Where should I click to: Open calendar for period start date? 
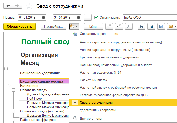[44, 18]
